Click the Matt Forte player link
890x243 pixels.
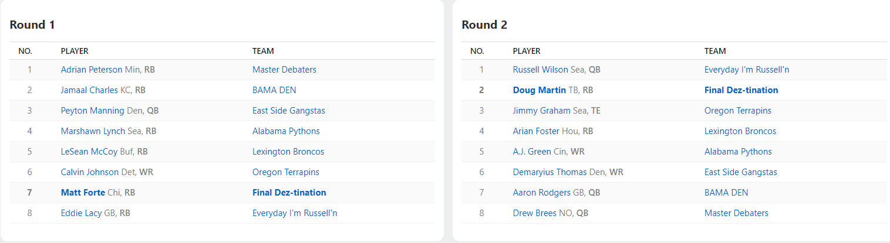click(x=83, y=193)
